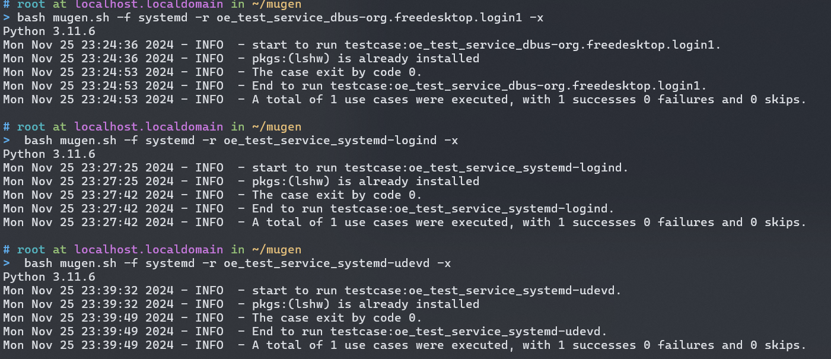Viewport: 831px width, 359px height.
Task: Click INFO on the 23:27:42 exit code line
Action: [x=209, y=195]
